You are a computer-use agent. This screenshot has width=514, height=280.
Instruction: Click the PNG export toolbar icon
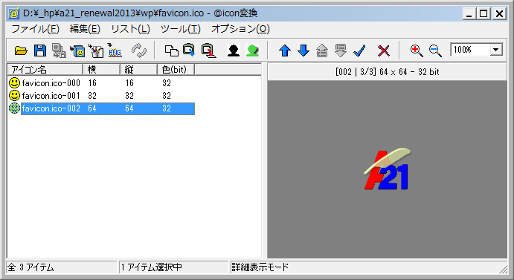pos(115,51)
